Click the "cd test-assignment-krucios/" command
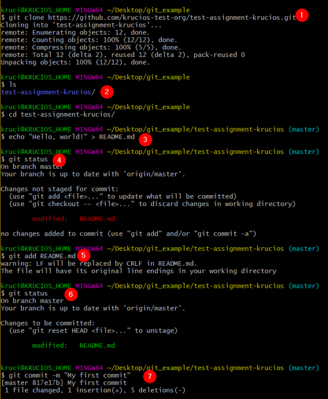 [x=62, y=115]
